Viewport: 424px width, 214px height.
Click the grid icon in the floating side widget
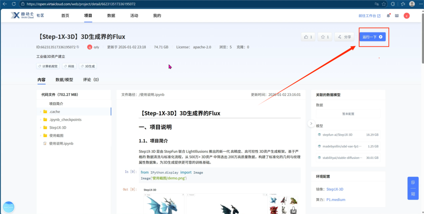(x=413, y=194)
